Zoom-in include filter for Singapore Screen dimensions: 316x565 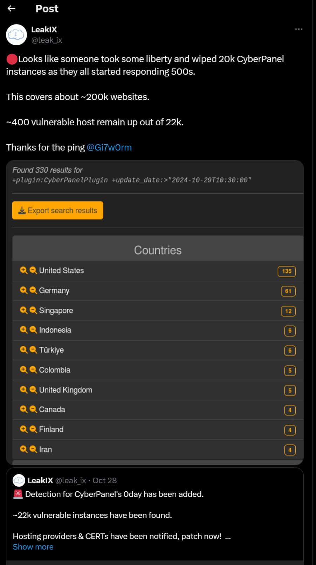[23, 310]
